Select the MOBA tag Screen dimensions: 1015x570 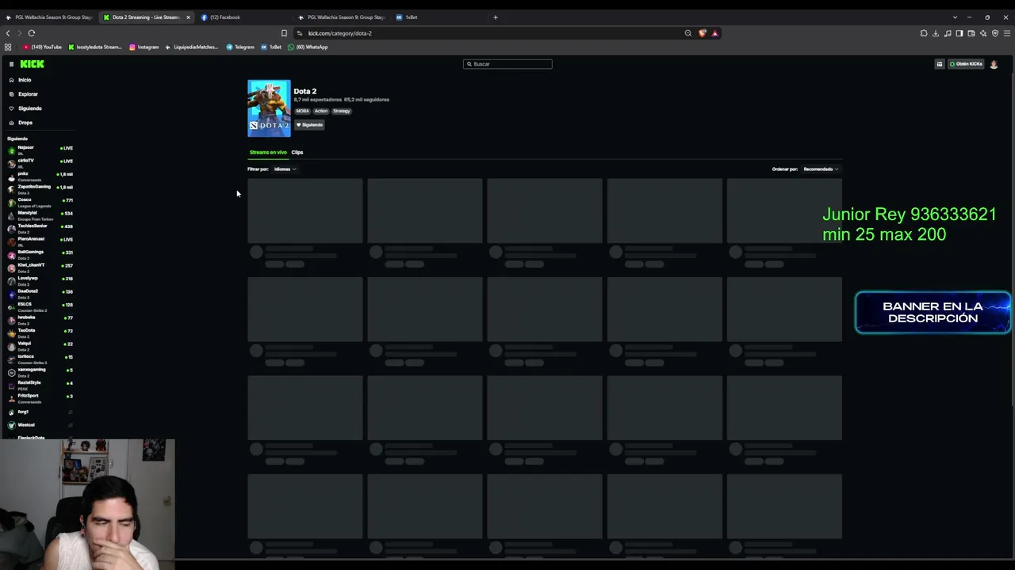[302, 111]
